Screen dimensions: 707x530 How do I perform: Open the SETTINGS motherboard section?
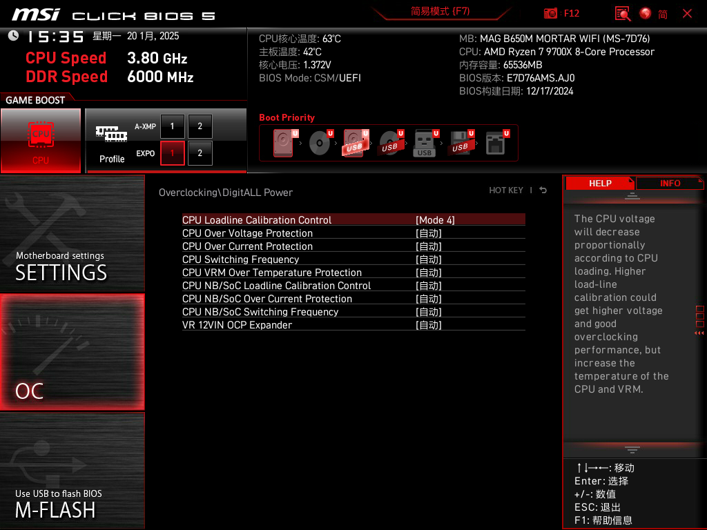[x=72, y=234]
